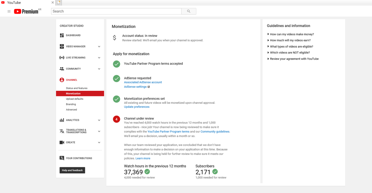Open Upload defaults settings
The image size is (372, 193).
pos(74,99)
